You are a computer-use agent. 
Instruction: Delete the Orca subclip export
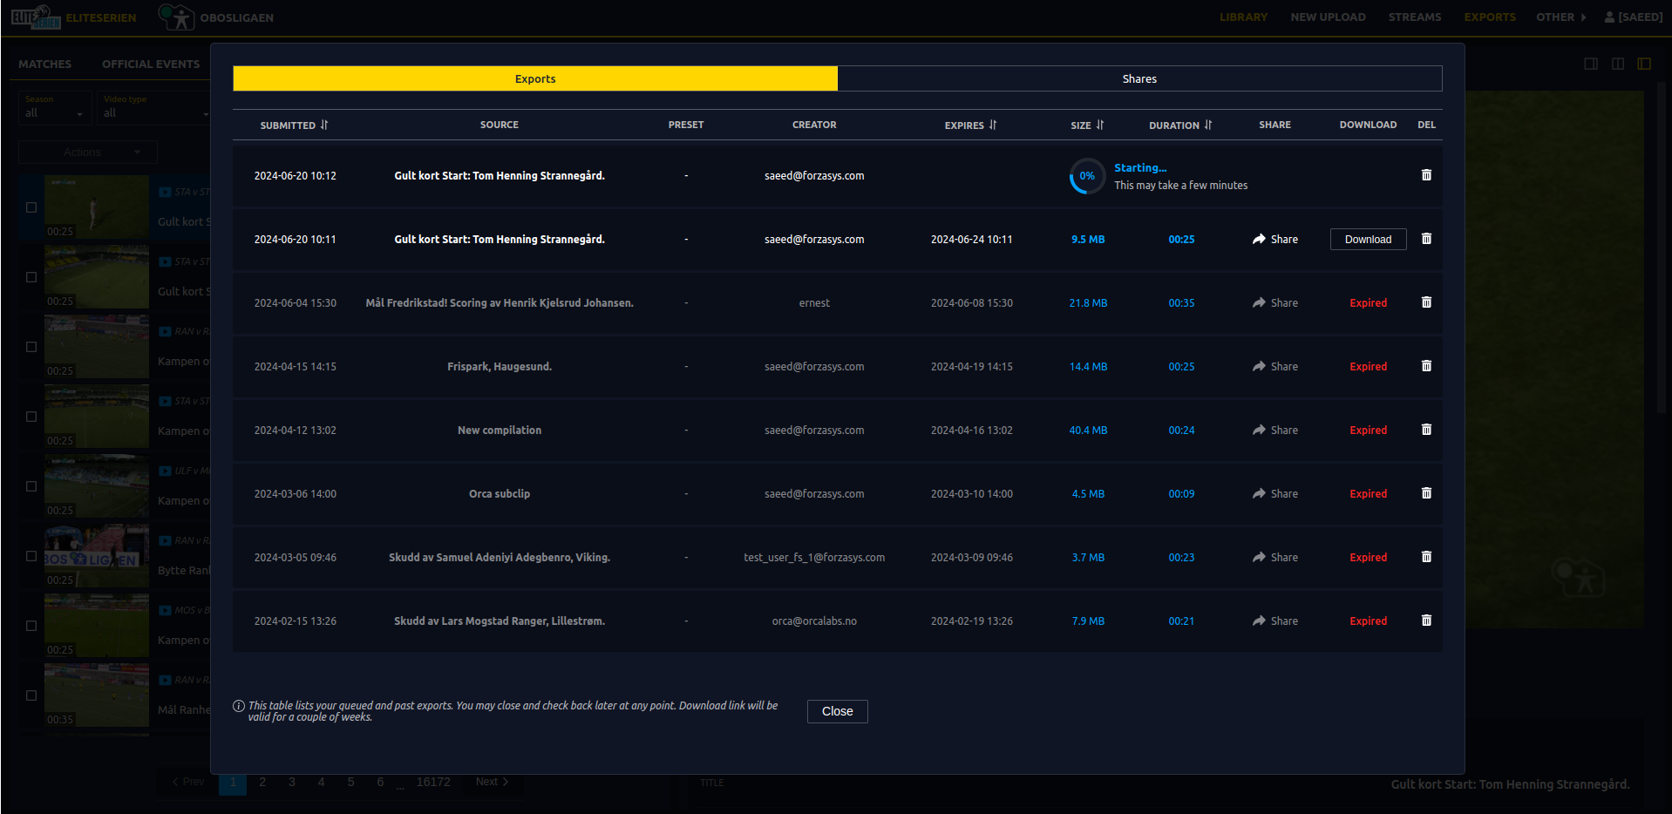click(1426, 493)
